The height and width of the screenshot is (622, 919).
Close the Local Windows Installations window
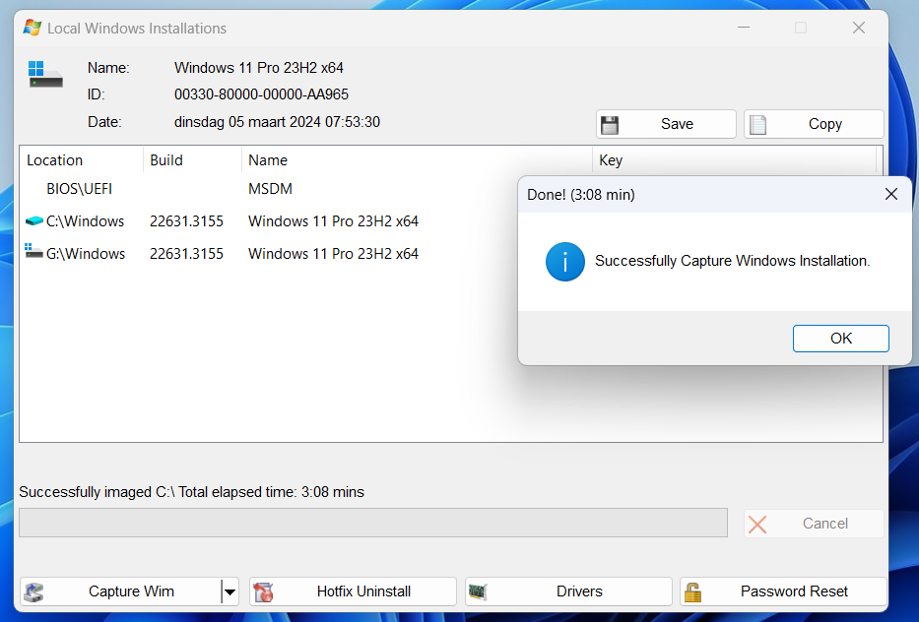859,28
